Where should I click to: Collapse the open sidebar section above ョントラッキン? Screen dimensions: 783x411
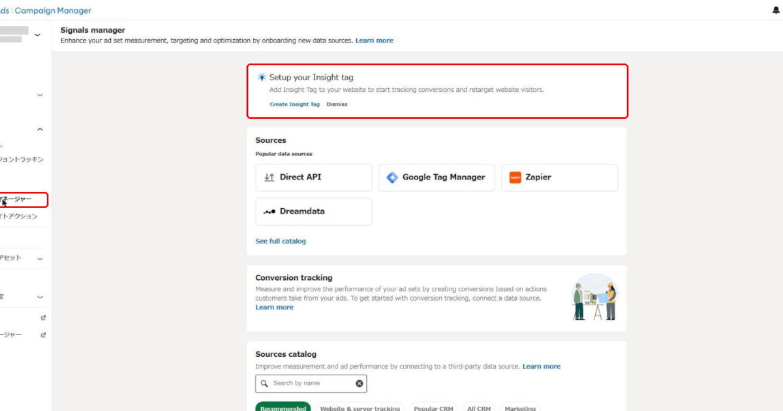(x=40, y=129)
